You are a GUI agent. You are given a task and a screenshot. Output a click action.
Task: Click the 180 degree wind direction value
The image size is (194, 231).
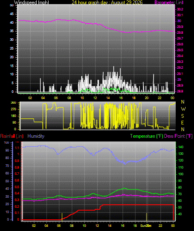tap(13, 116)
